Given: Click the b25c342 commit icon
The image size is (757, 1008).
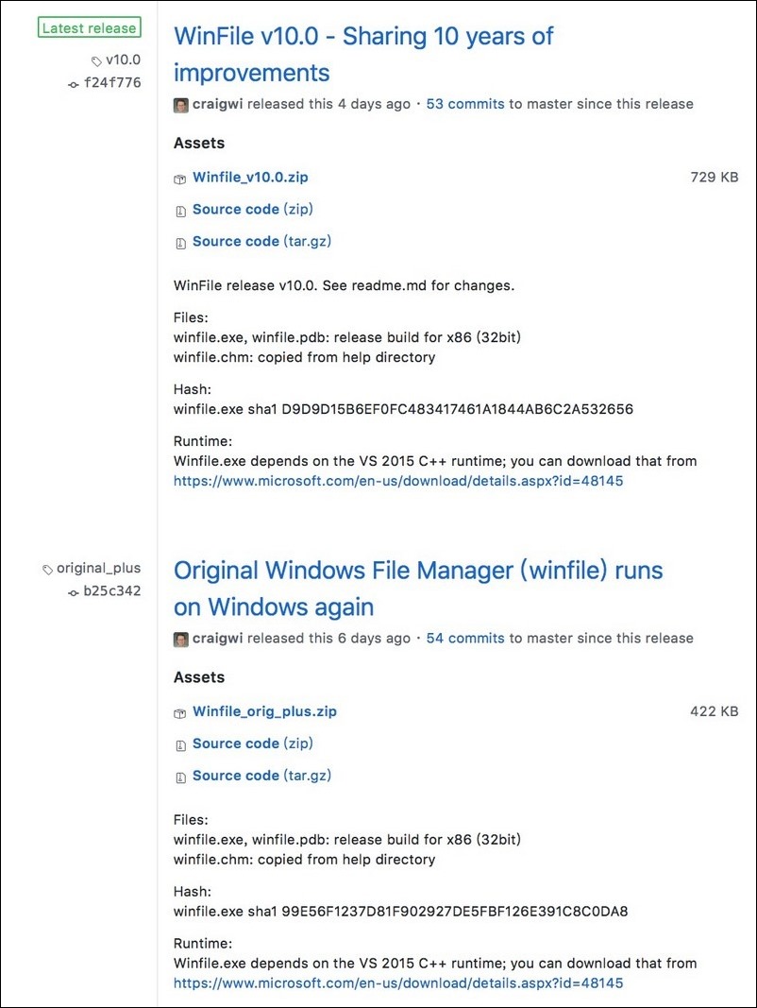Looking at the screenshot, I should 74,592.
